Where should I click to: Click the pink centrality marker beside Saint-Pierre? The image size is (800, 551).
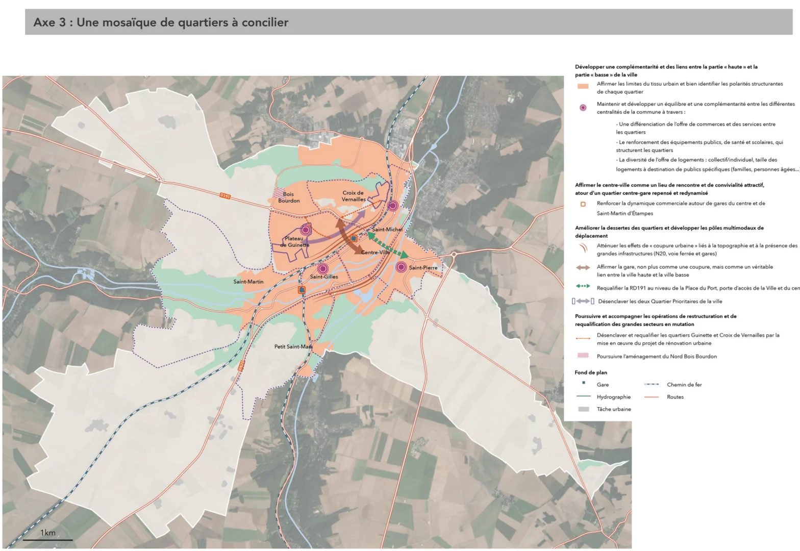401,267
